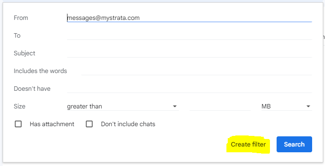Viewport: 325px width, 166px height.
Task: Expand the arrow beside "greater than"
Action: pos(175,106)
